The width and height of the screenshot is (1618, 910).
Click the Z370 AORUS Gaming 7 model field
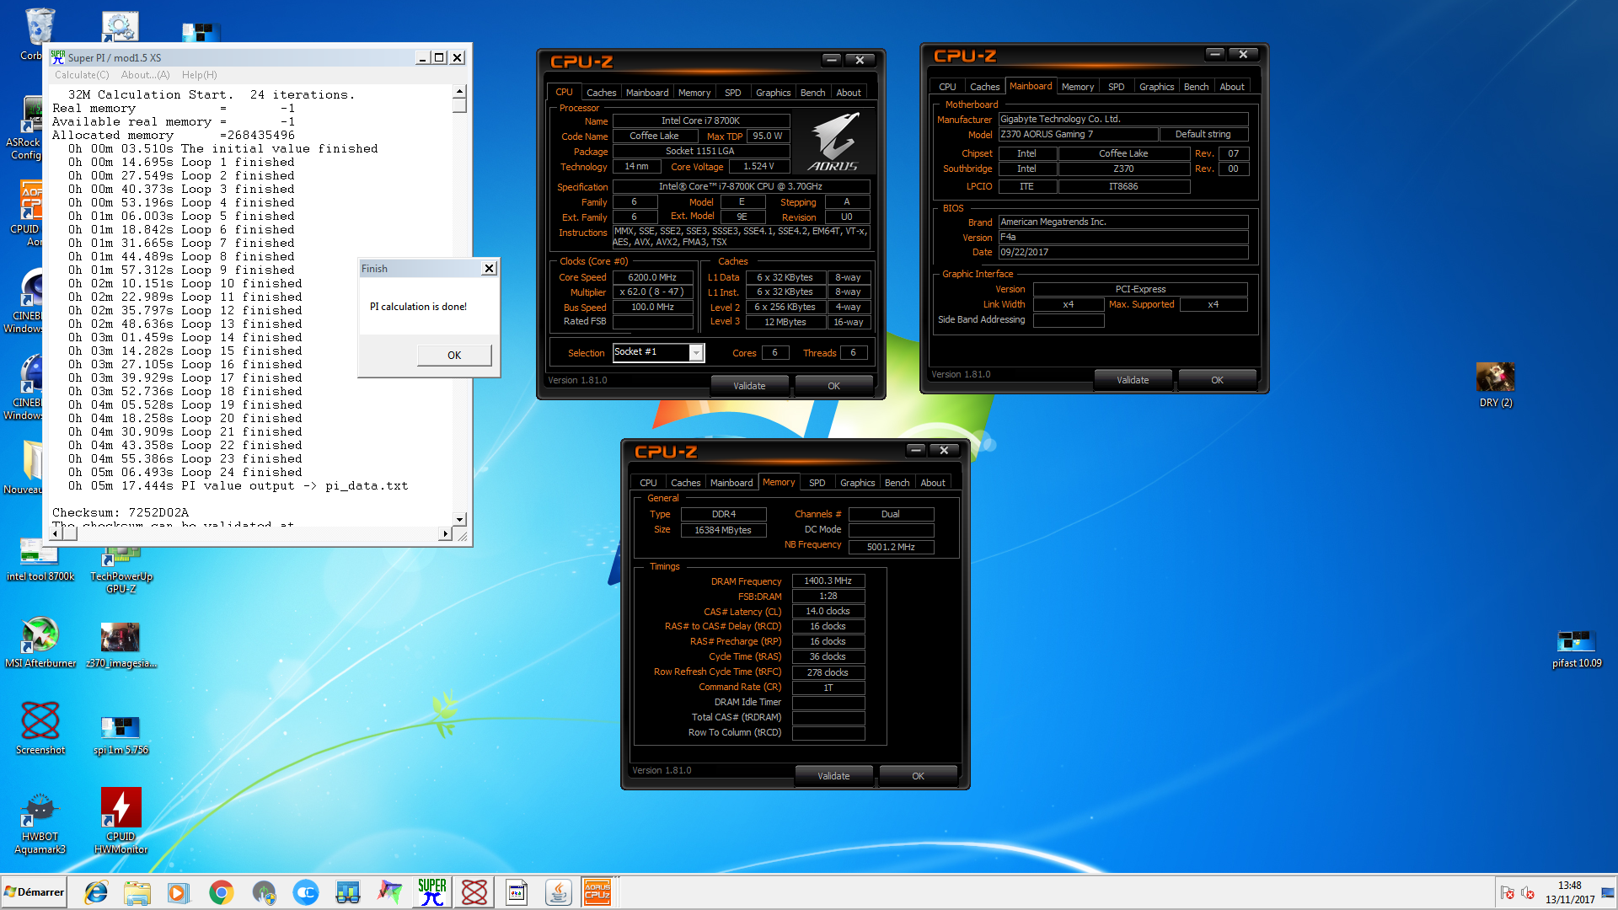1077,134
